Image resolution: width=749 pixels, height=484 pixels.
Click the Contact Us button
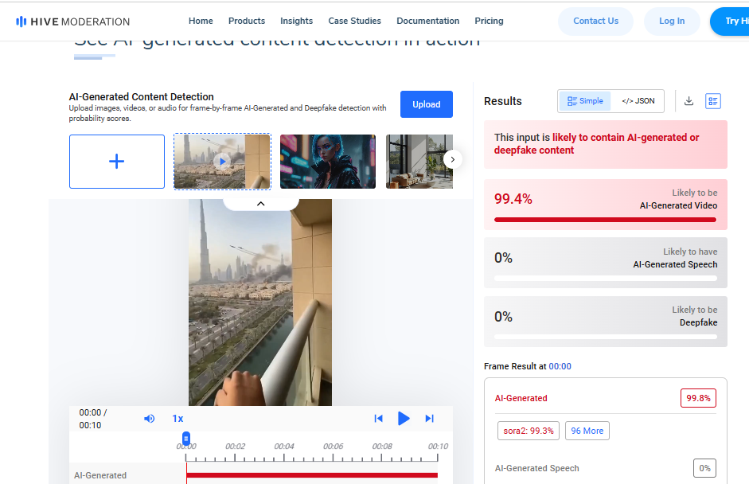click(x=595, y=21)
